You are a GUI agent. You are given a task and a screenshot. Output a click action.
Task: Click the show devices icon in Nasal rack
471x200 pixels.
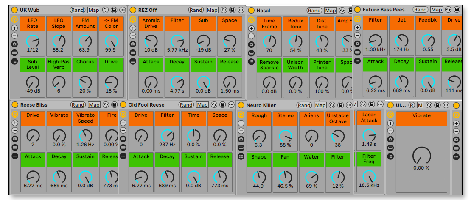tap(251, 61)
